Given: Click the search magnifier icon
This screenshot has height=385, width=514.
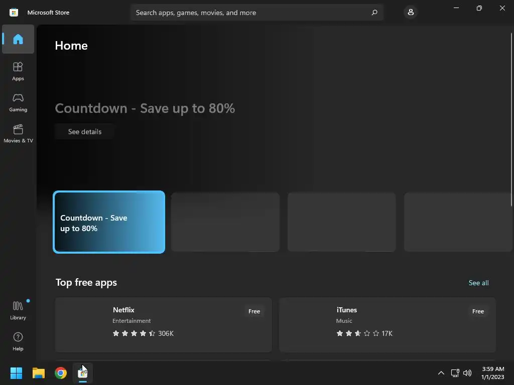Looking at the screenshot, I should coord(374,13).
